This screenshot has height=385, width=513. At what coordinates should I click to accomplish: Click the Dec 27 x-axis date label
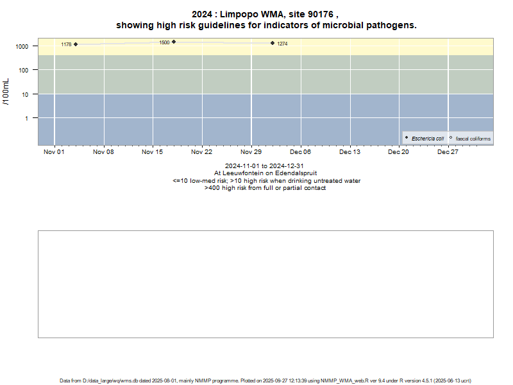(x=448, y=152)
